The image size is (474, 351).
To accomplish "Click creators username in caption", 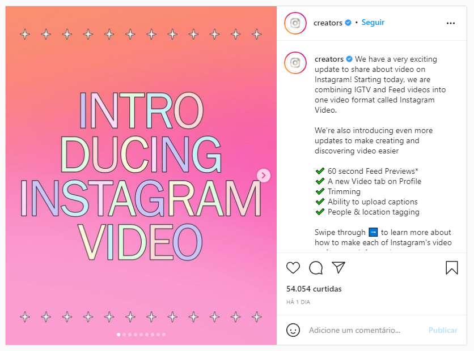I will [329, 59].
